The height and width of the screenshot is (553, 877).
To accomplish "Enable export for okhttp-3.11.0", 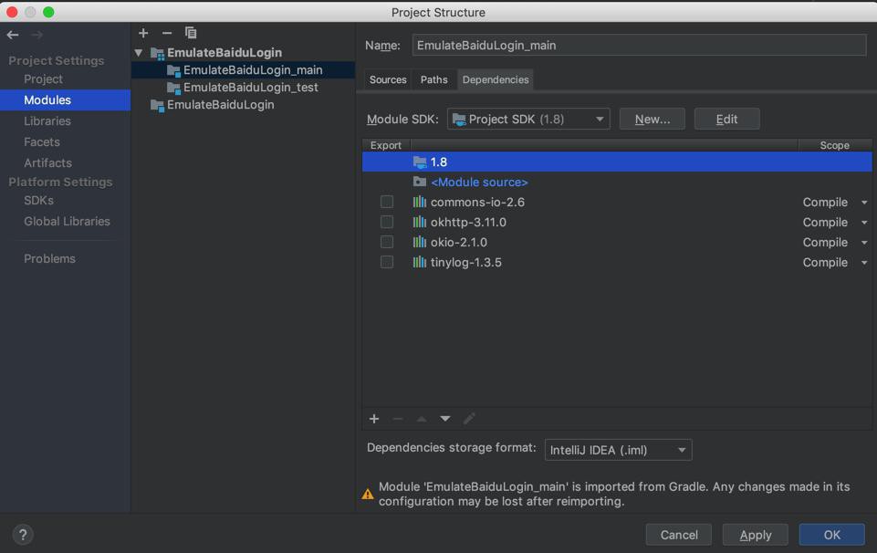I will [387, 222].
